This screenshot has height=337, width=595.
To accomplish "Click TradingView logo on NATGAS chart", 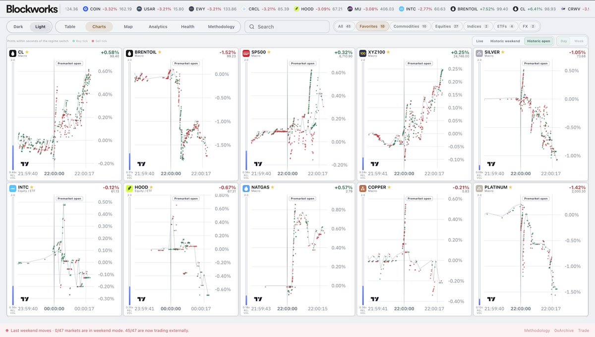I will pos(258,299).
